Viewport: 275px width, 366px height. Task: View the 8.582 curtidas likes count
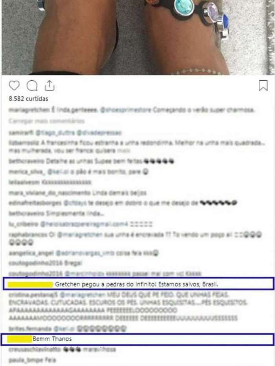point(28,99)
